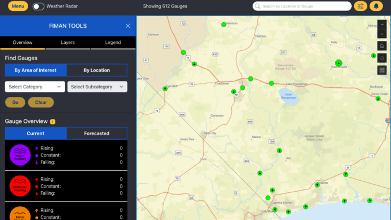Click the Clear button

tap(41, 102)
